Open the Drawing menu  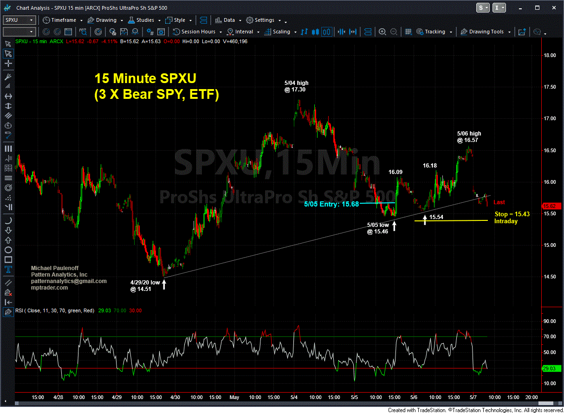(105, 20)
